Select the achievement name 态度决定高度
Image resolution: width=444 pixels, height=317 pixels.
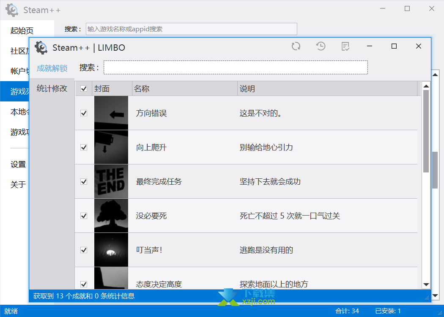click(x=159, y=284)
